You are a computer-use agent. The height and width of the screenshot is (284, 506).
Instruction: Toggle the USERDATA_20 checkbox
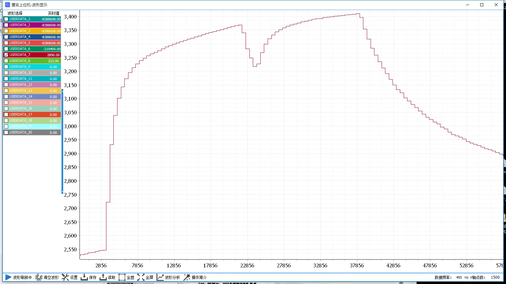tap(6, 133)
